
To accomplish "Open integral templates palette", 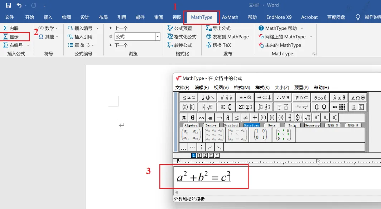I will (x=264, y=107).
